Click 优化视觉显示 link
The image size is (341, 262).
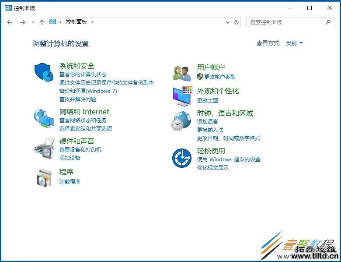coord(213,168)
